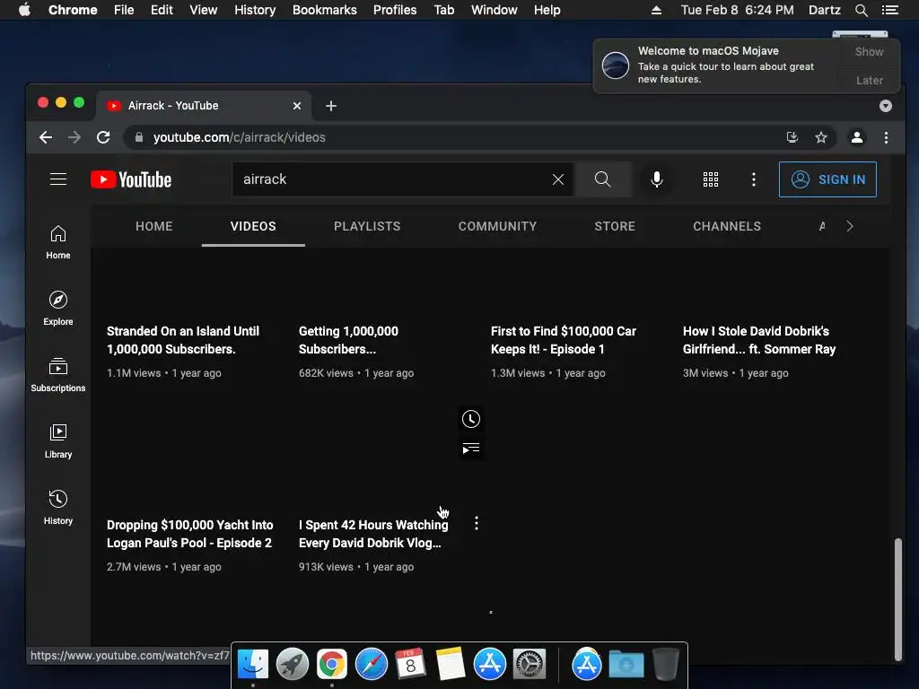Screen dimensions: 919x689
Task: Open Explore in the sidebar
Action: click(x=58, y=309)
